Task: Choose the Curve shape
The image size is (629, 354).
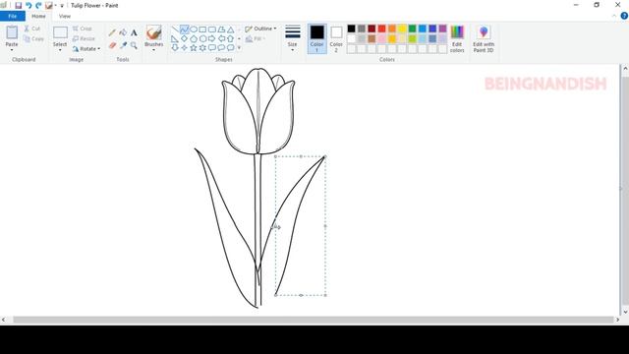Action: 184,29
